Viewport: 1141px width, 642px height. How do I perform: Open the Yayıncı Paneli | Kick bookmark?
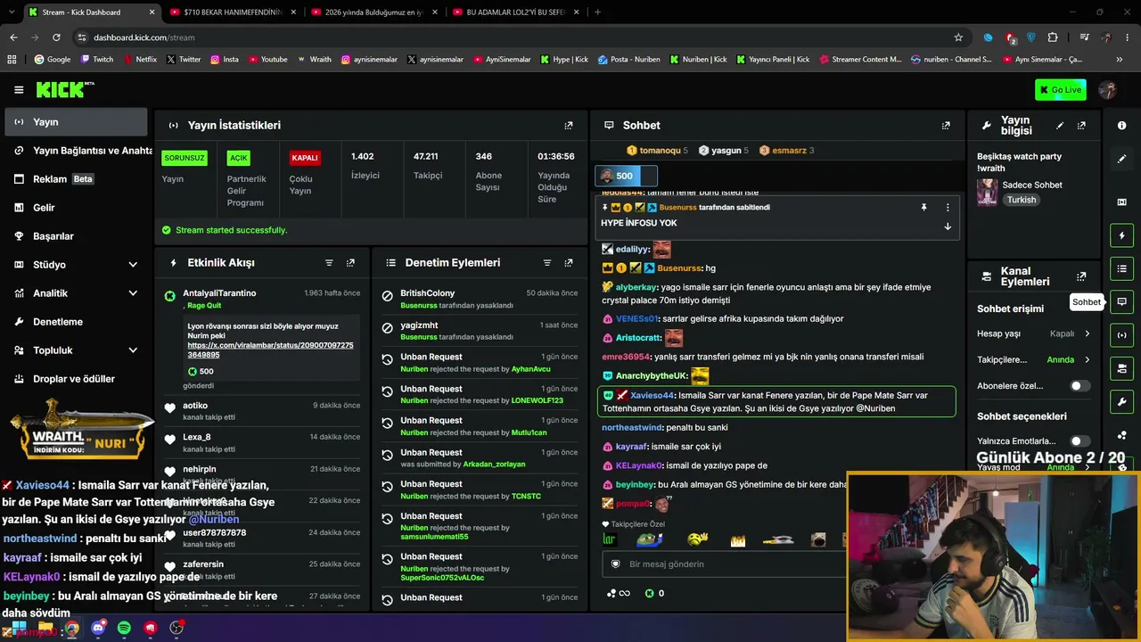(772, 60)
